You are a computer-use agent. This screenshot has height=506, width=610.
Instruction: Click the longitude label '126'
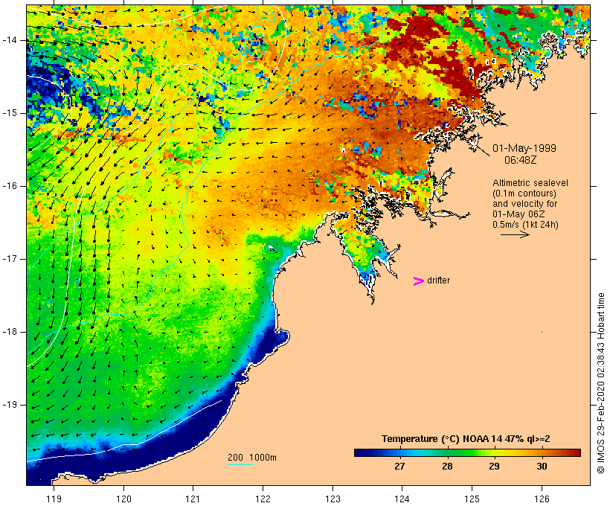[x=542, y=499]
